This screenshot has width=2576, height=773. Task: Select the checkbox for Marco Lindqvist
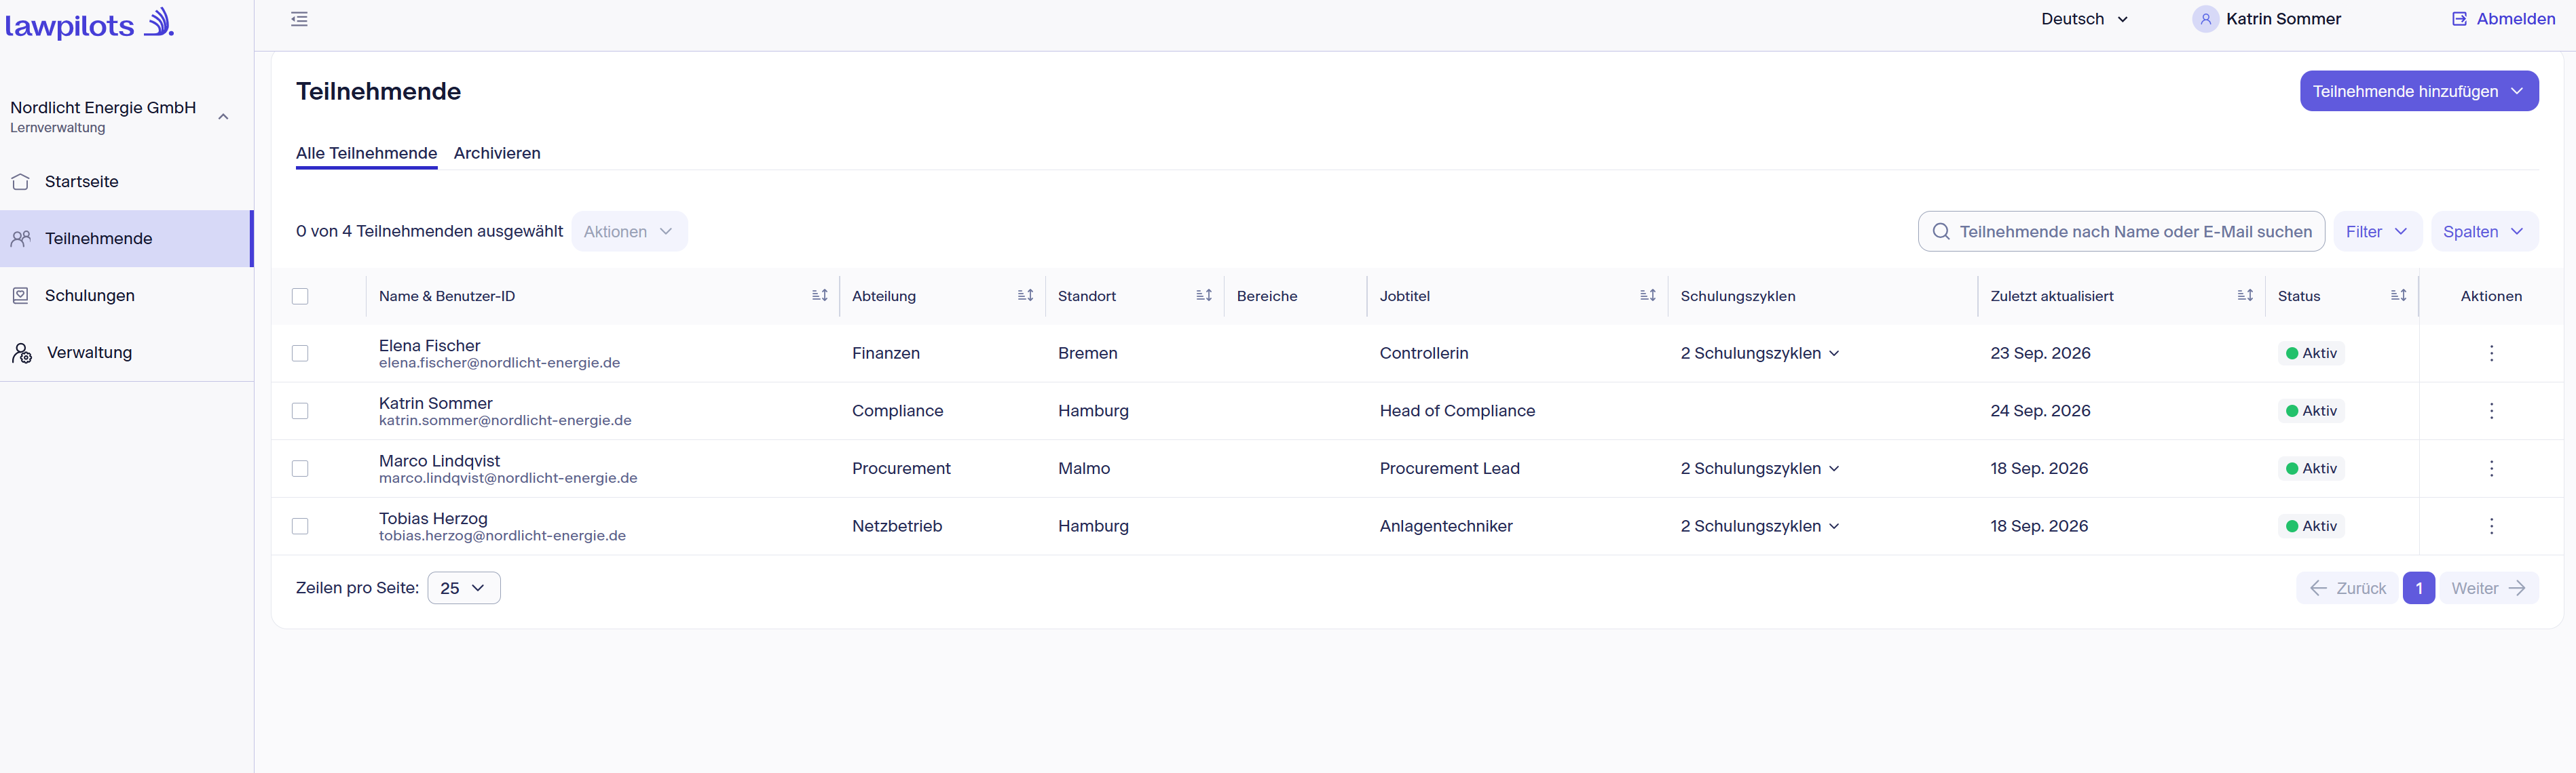click(x=300, y=469)
